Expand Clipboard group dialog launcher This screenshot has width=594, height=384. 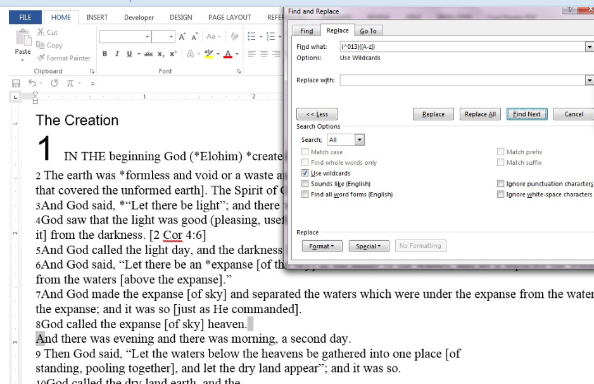(92, 71)
